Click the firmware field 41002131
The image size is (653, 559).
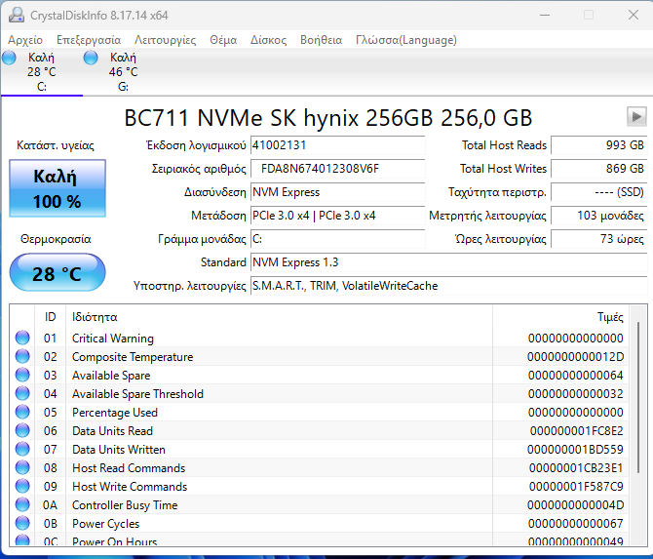(x=338, y=145)
